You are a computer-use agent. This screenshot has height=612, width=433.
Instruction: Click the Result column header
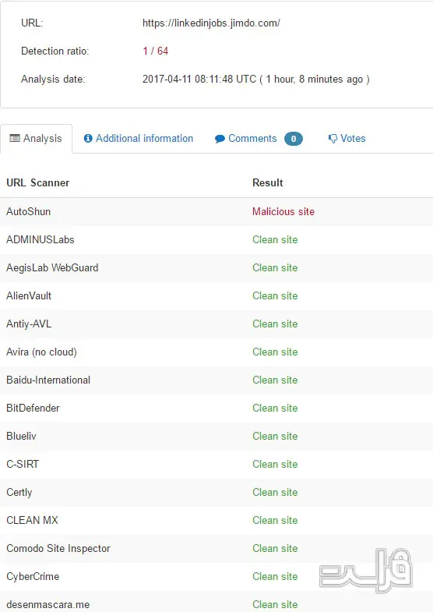coord(268,182)
